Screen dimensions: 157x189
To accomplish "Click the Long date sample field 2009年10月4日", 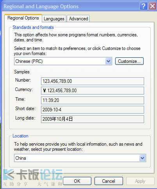I will click(x=93, y=119).
